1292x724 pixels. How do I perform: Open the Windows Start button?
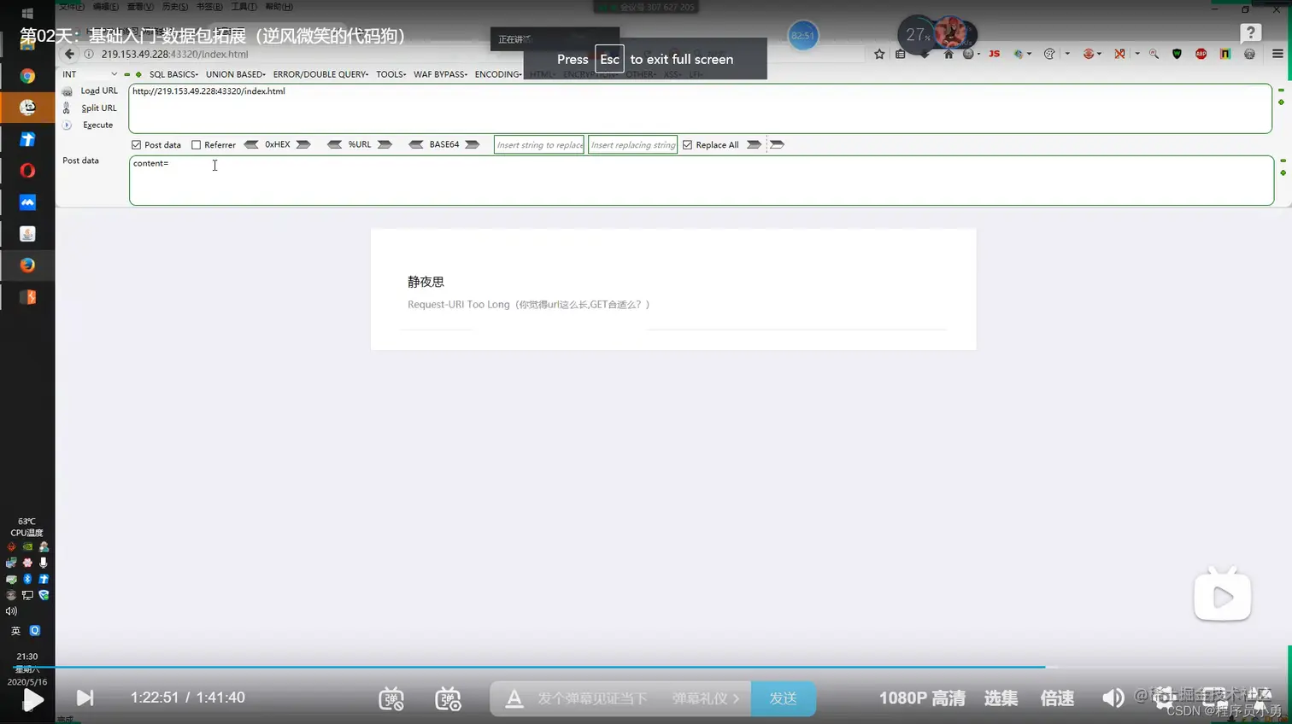pyautogui.click(x=27, y=13)
